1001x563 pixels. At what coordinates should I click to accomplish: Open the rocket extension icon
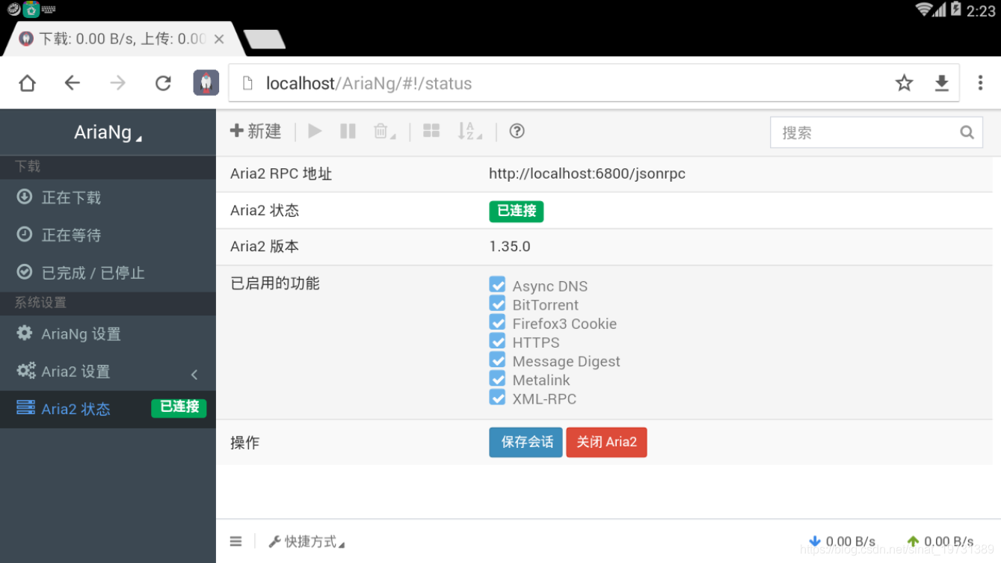206,83
